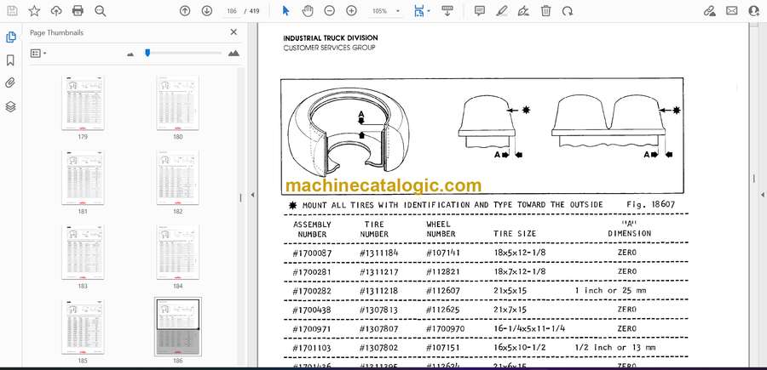Go to previous page arrow
This screenshot has height=370, width=767.
(x=185, y=11)
